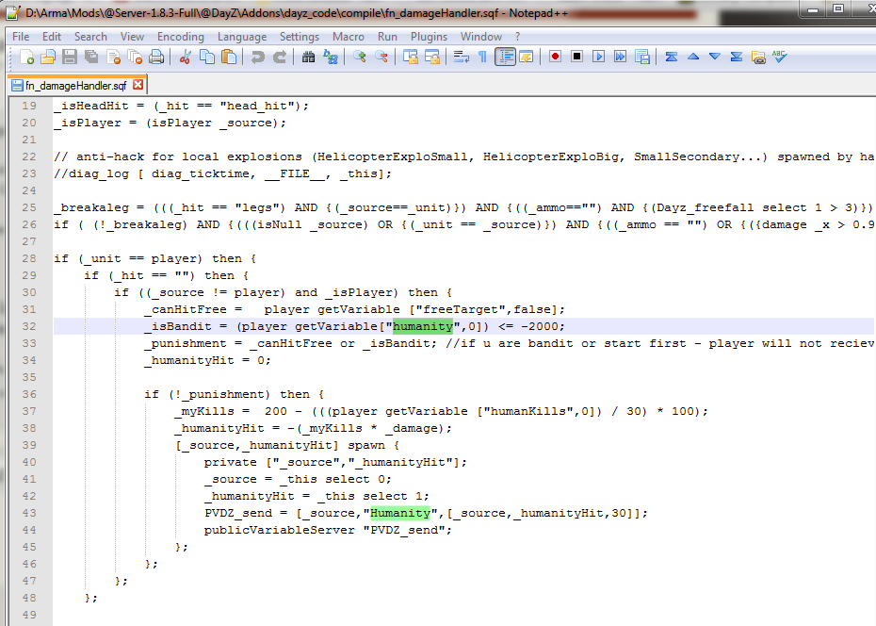This screenshot has height=626, width=876.
Task: Toggle synchronized vertical scrolling
Action: [411, 57]
